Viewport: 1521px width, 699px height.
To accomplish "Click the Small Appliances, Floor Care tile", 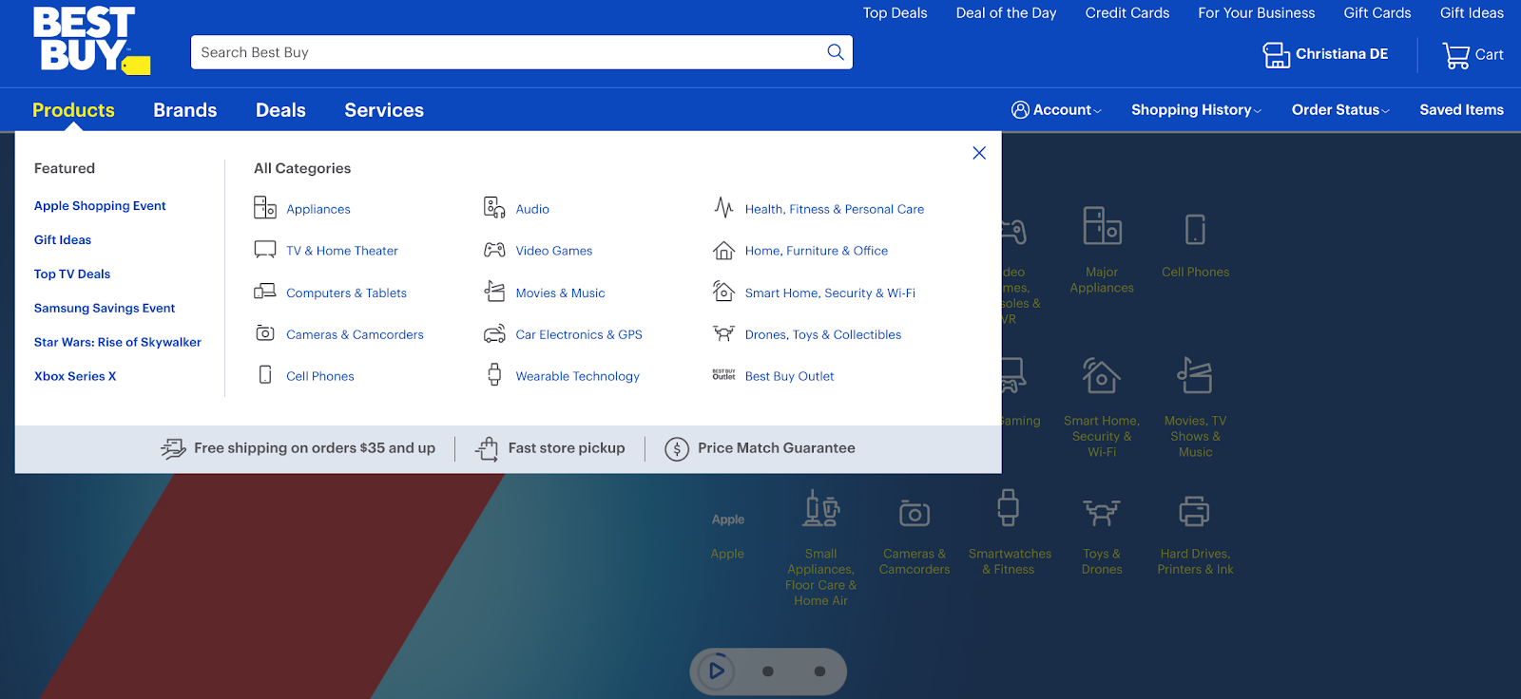I will pyautogui.click(x=821, y=548).
